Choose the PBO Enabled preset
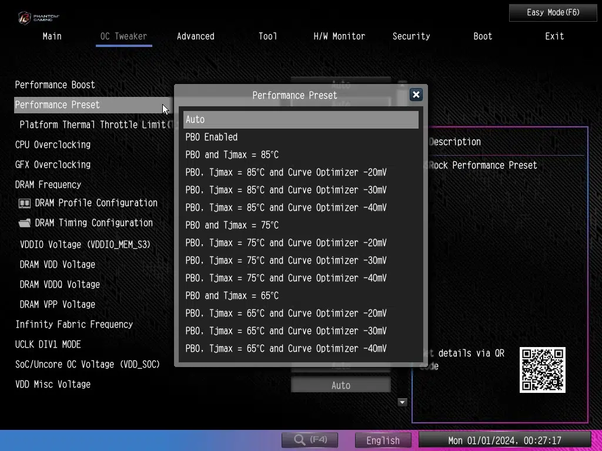Image resolution: width=602 pixels, height=451 pixels. tap(212, 137)
